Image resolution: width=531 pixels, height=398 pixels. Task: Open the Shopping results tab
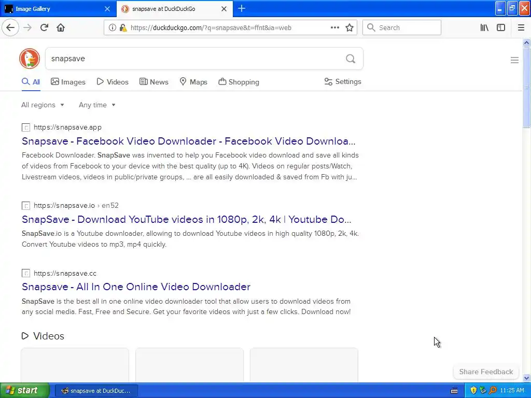(239, 82)
